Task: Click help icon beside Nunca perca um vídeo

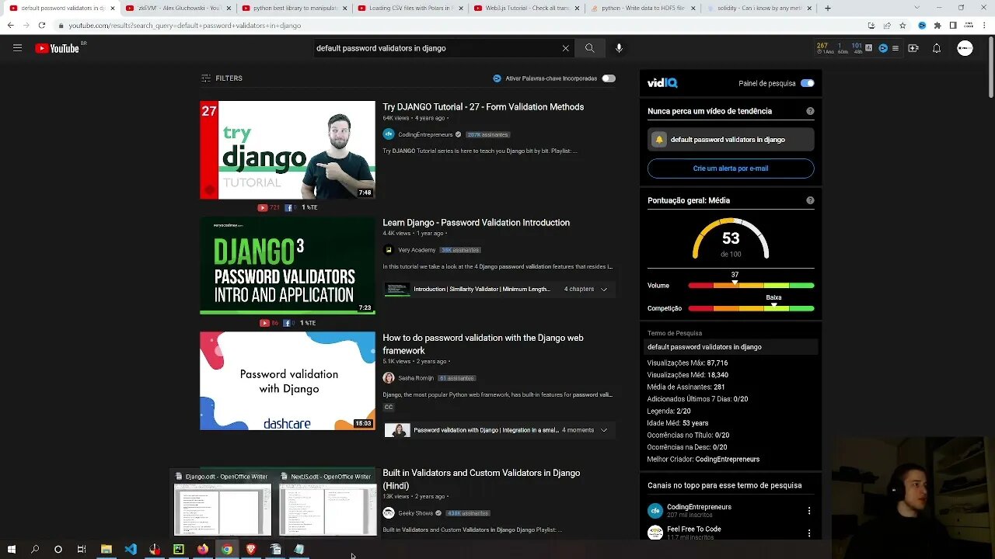Action: click(x=810, y=111)
